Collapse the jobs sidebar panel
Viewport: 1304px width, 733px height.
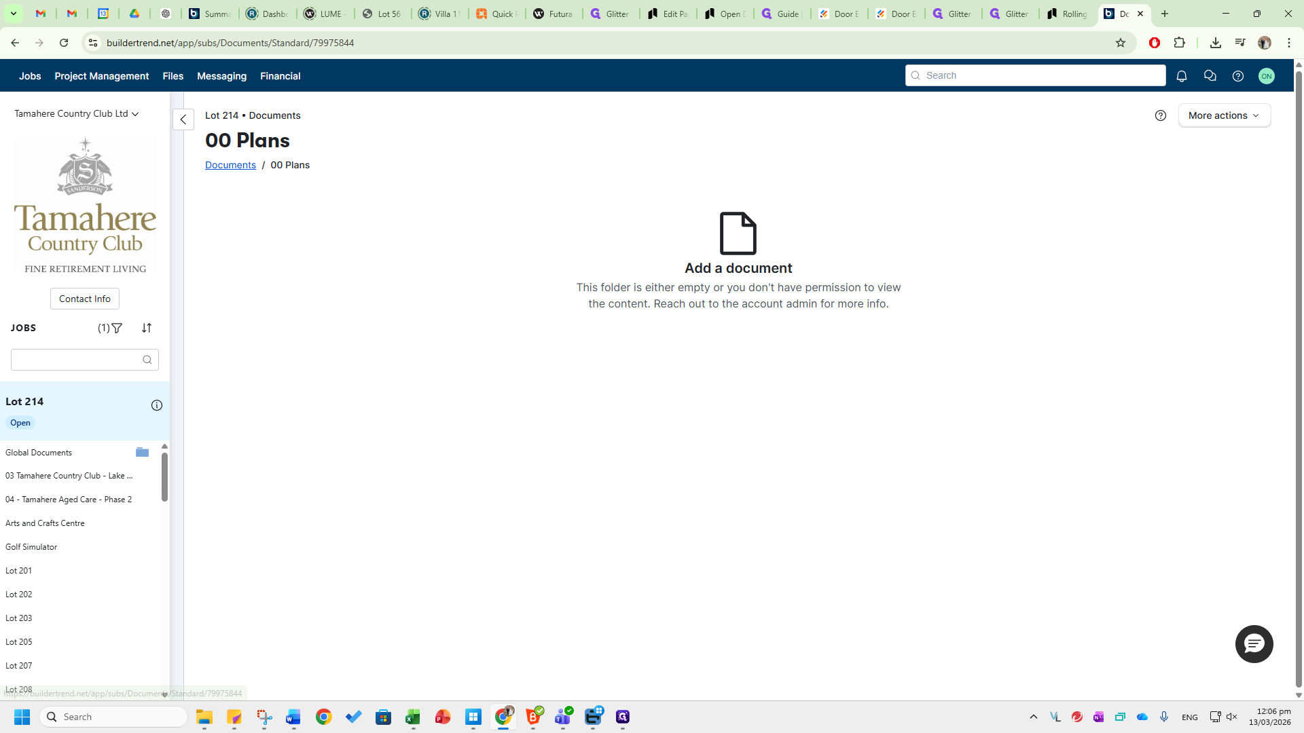(183, 119)
